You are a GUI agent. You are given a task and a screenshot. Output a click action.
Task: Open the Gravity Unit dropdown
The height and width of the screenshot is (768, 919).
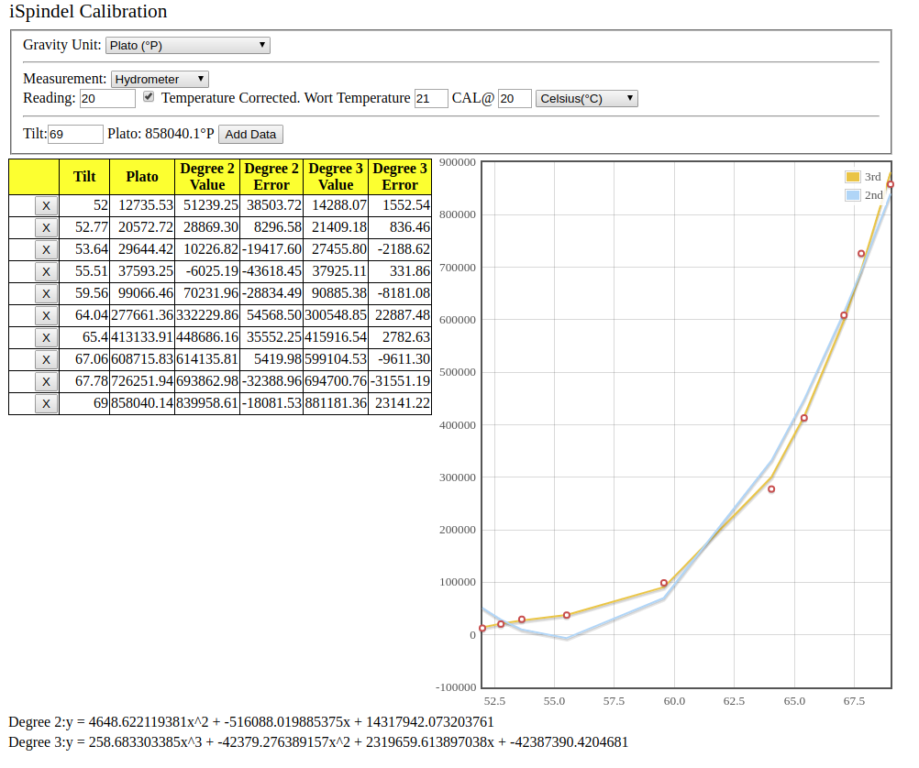coord(187,45)
